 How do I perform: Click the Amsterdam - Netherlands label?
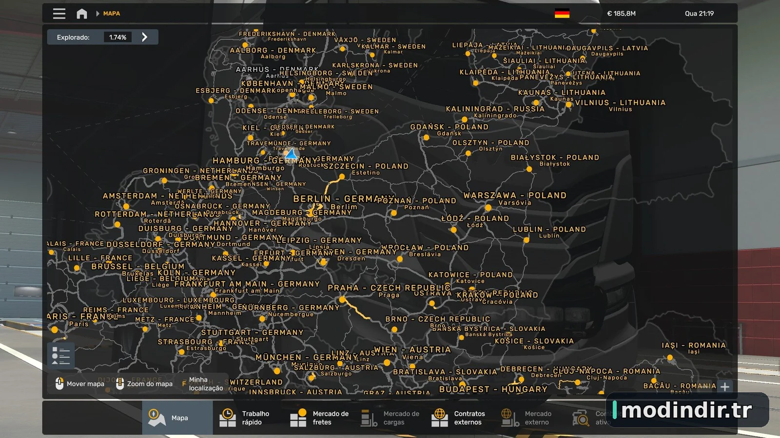(168, 196)
